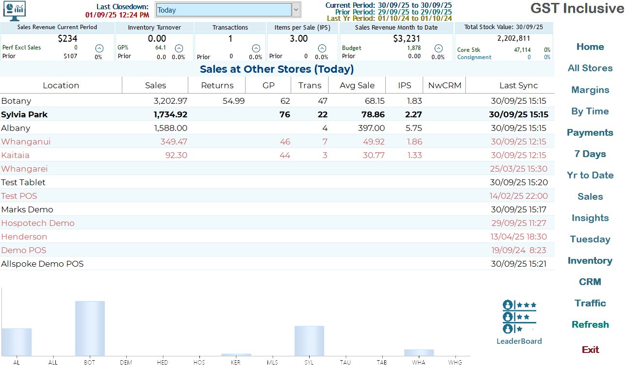Viewport: 627px width, 368px height.
Task: Toggle the Items per Sale circled arrow
Action: (x=322, y=48)
